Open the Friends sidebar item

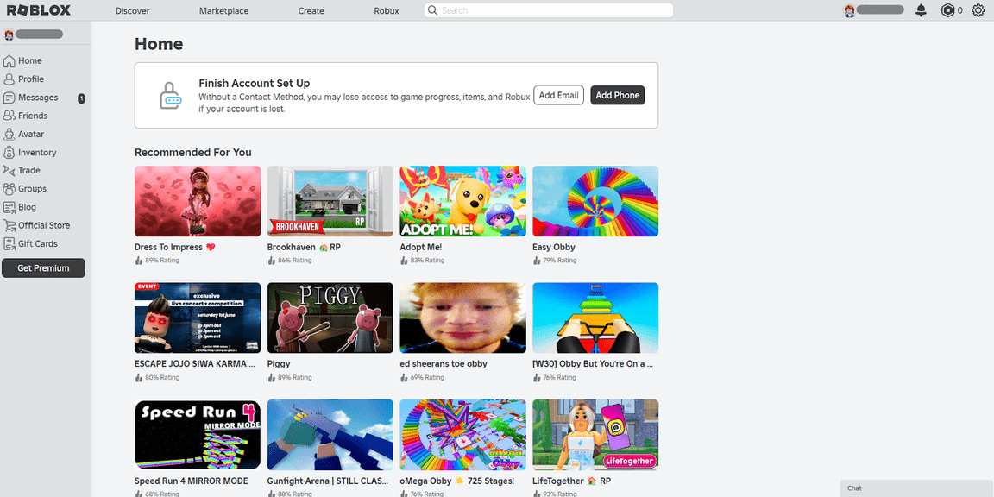(x=32, y=116)
